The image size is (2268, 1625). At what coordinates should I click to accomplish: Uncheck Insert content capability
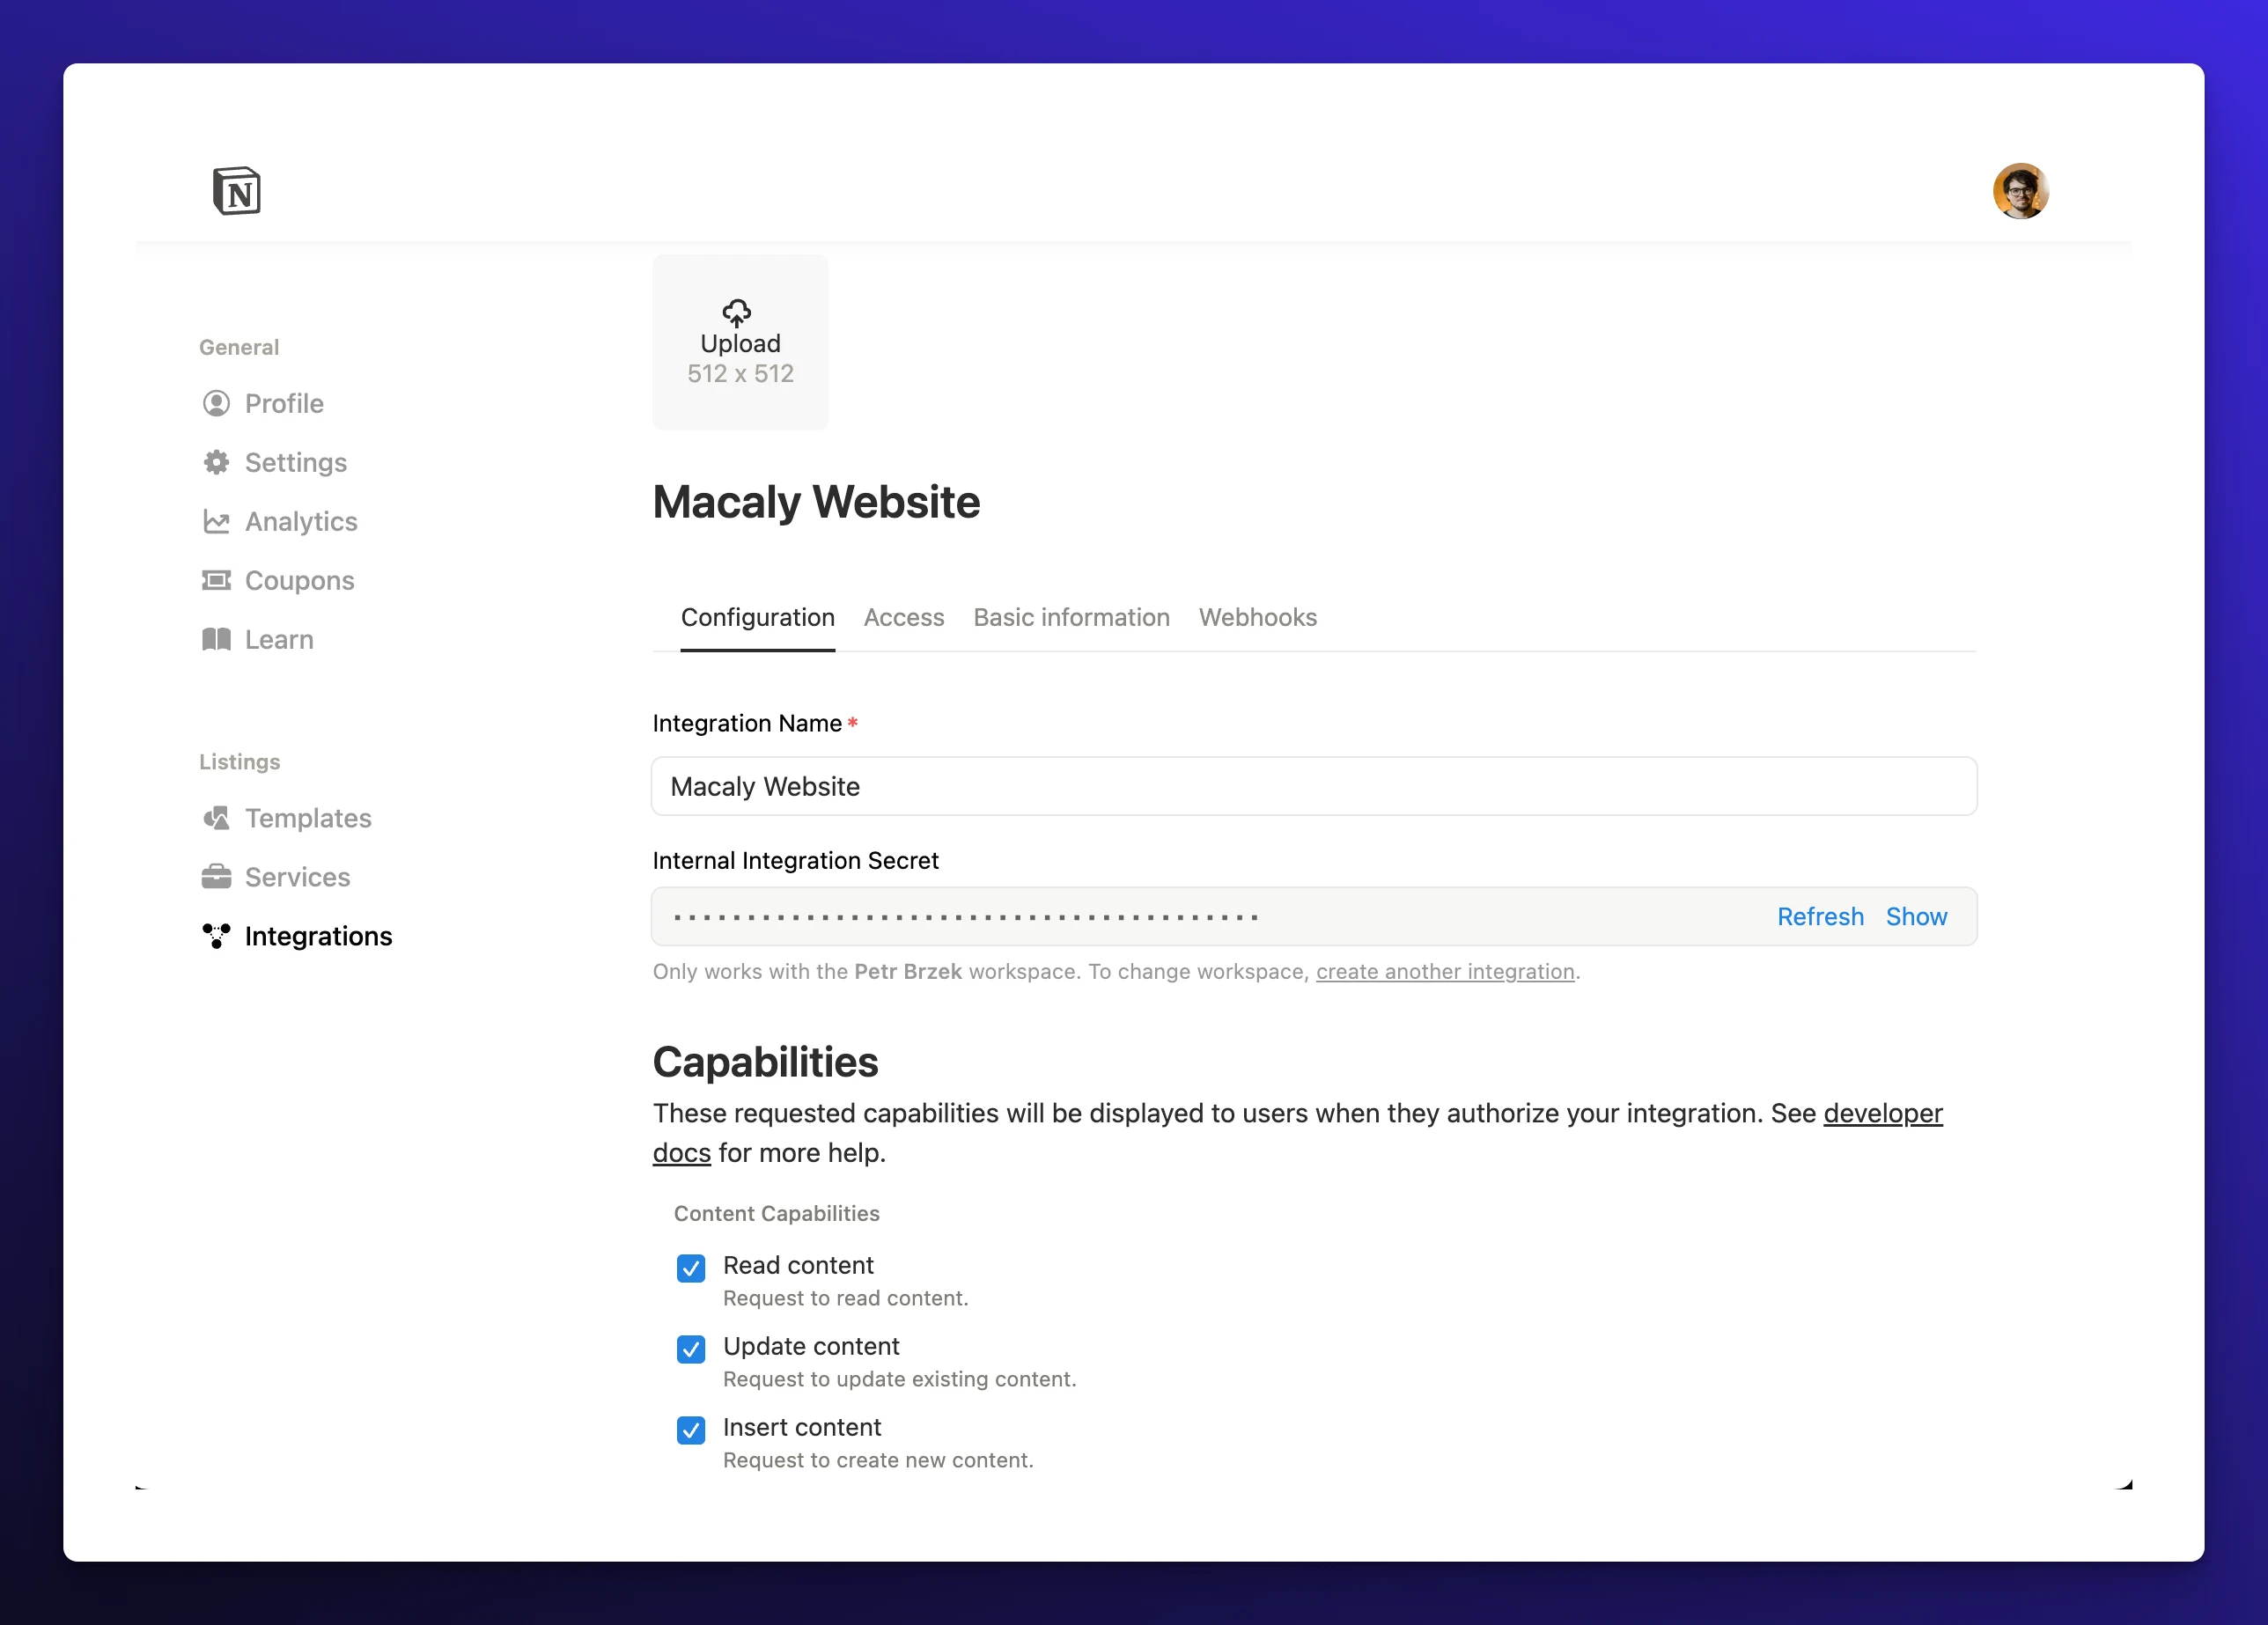pos(691,1430)
